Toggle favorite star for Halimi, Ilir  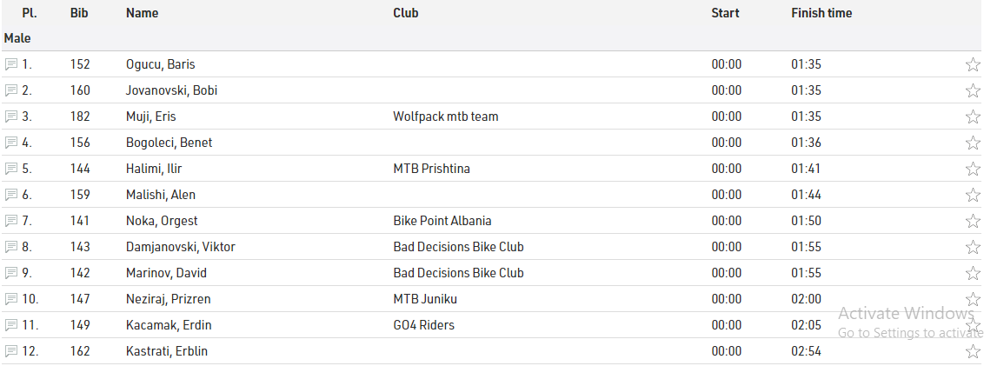tap(973, 169)
